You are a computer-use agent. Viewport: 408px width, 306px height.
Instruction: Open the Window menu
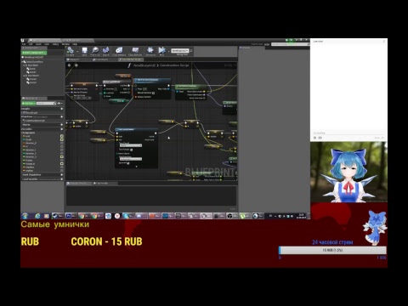coord(65,44)
